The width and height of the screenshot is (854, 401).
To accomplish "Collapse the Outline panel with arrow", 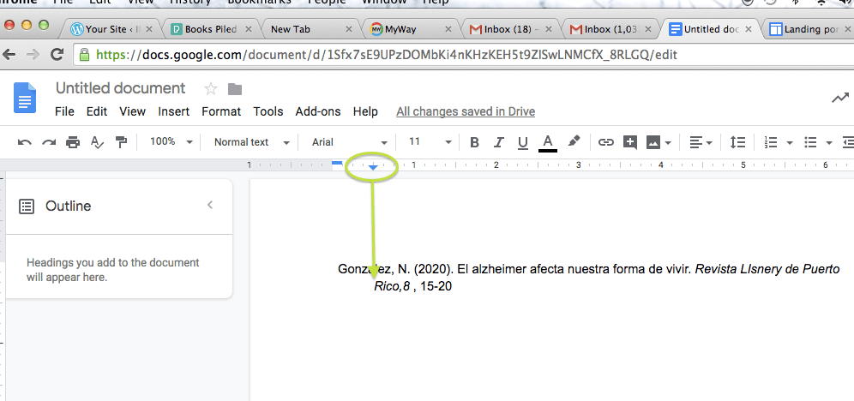I will pos(210,206).
